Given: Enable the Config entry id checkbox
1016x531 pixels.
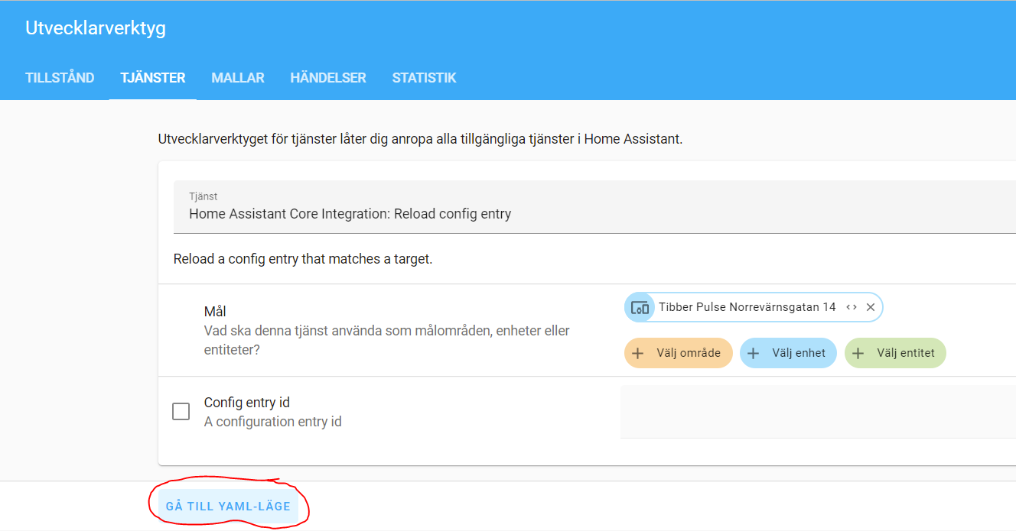Looking at the screenshot, I should [181, 411].
